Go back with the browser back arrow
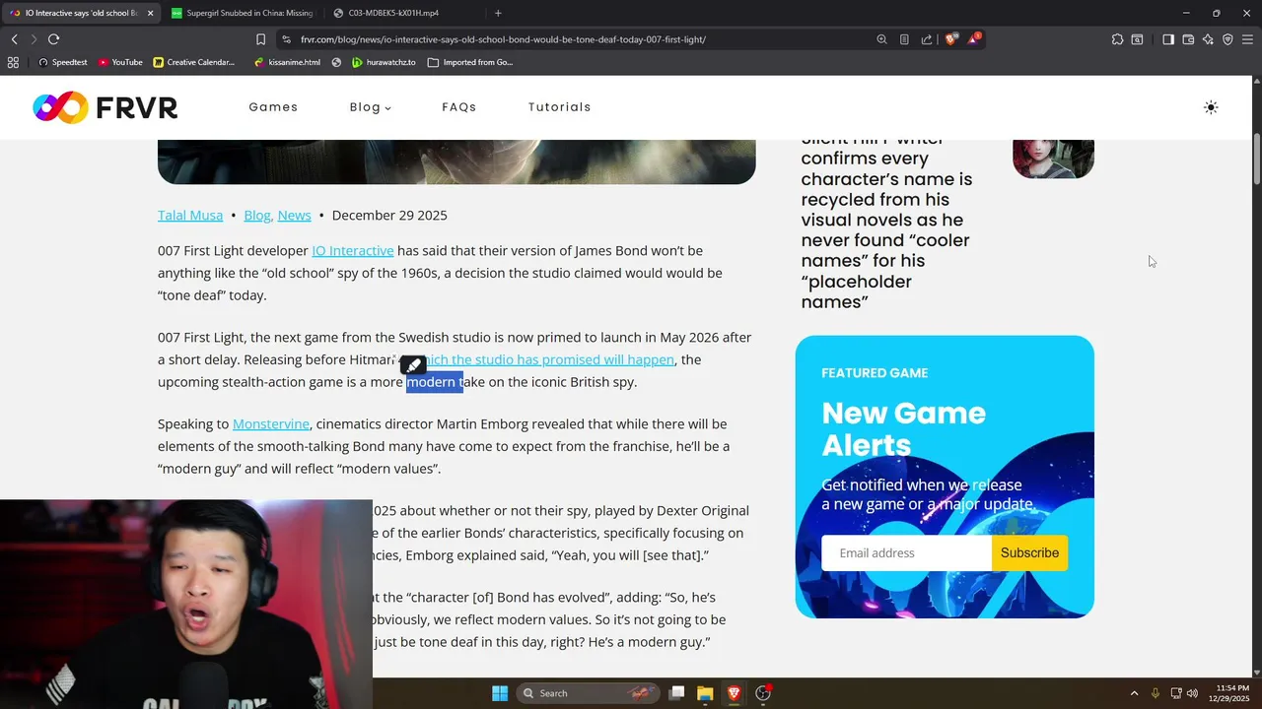 [14, 39]
